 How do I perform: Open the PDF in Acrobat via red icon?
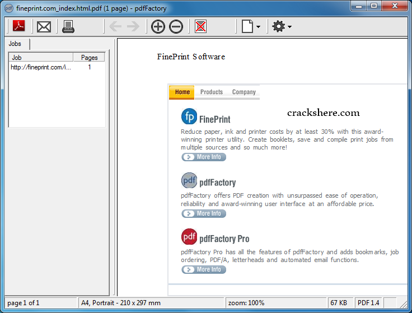tap(18, 26)
